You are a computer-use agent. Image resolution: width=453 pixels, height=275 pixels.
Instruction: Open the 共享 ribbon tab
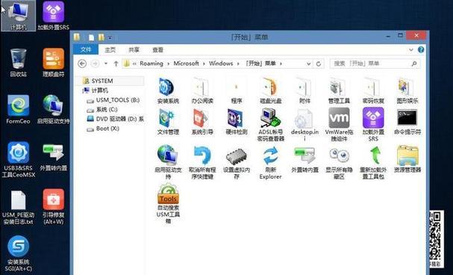(x=134, y=50)
